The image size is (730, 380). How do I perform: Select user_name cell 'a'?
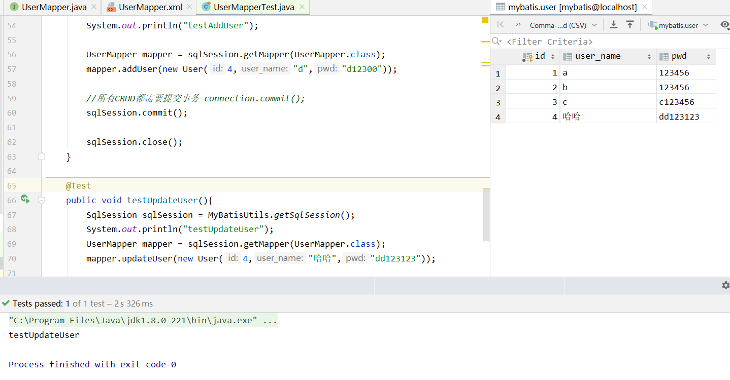pyautogui.click(x=608, y=72)
